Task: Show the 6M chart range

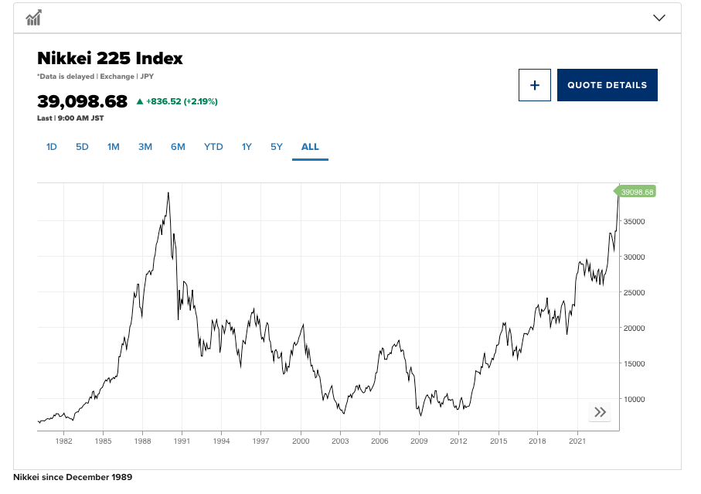Action: click(x=178, y=147)
